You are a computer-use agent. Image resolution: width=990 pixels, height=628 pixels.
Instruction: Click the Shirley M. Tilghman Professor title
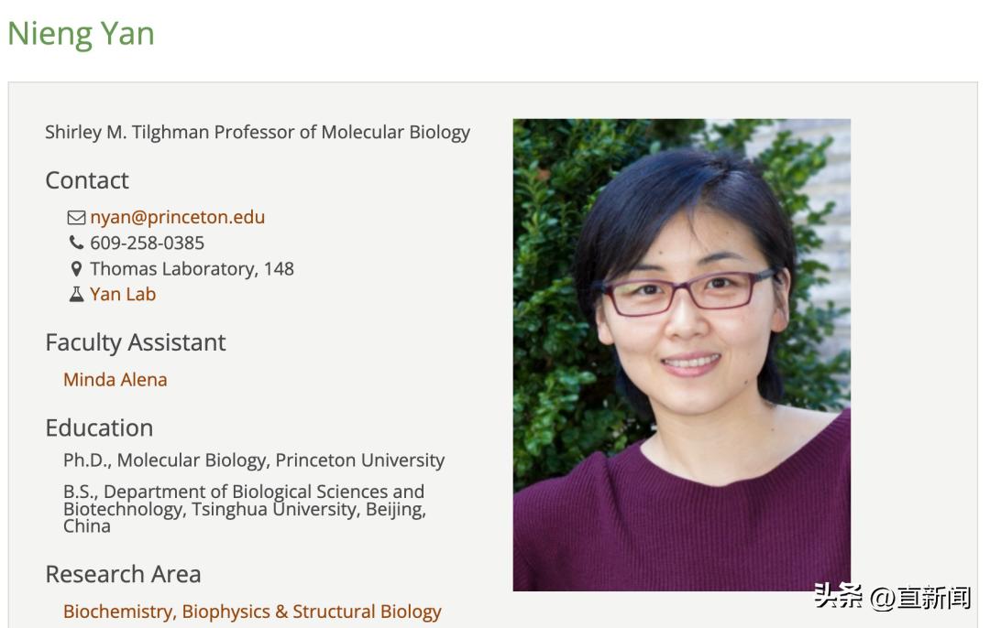tap(258, 133)
